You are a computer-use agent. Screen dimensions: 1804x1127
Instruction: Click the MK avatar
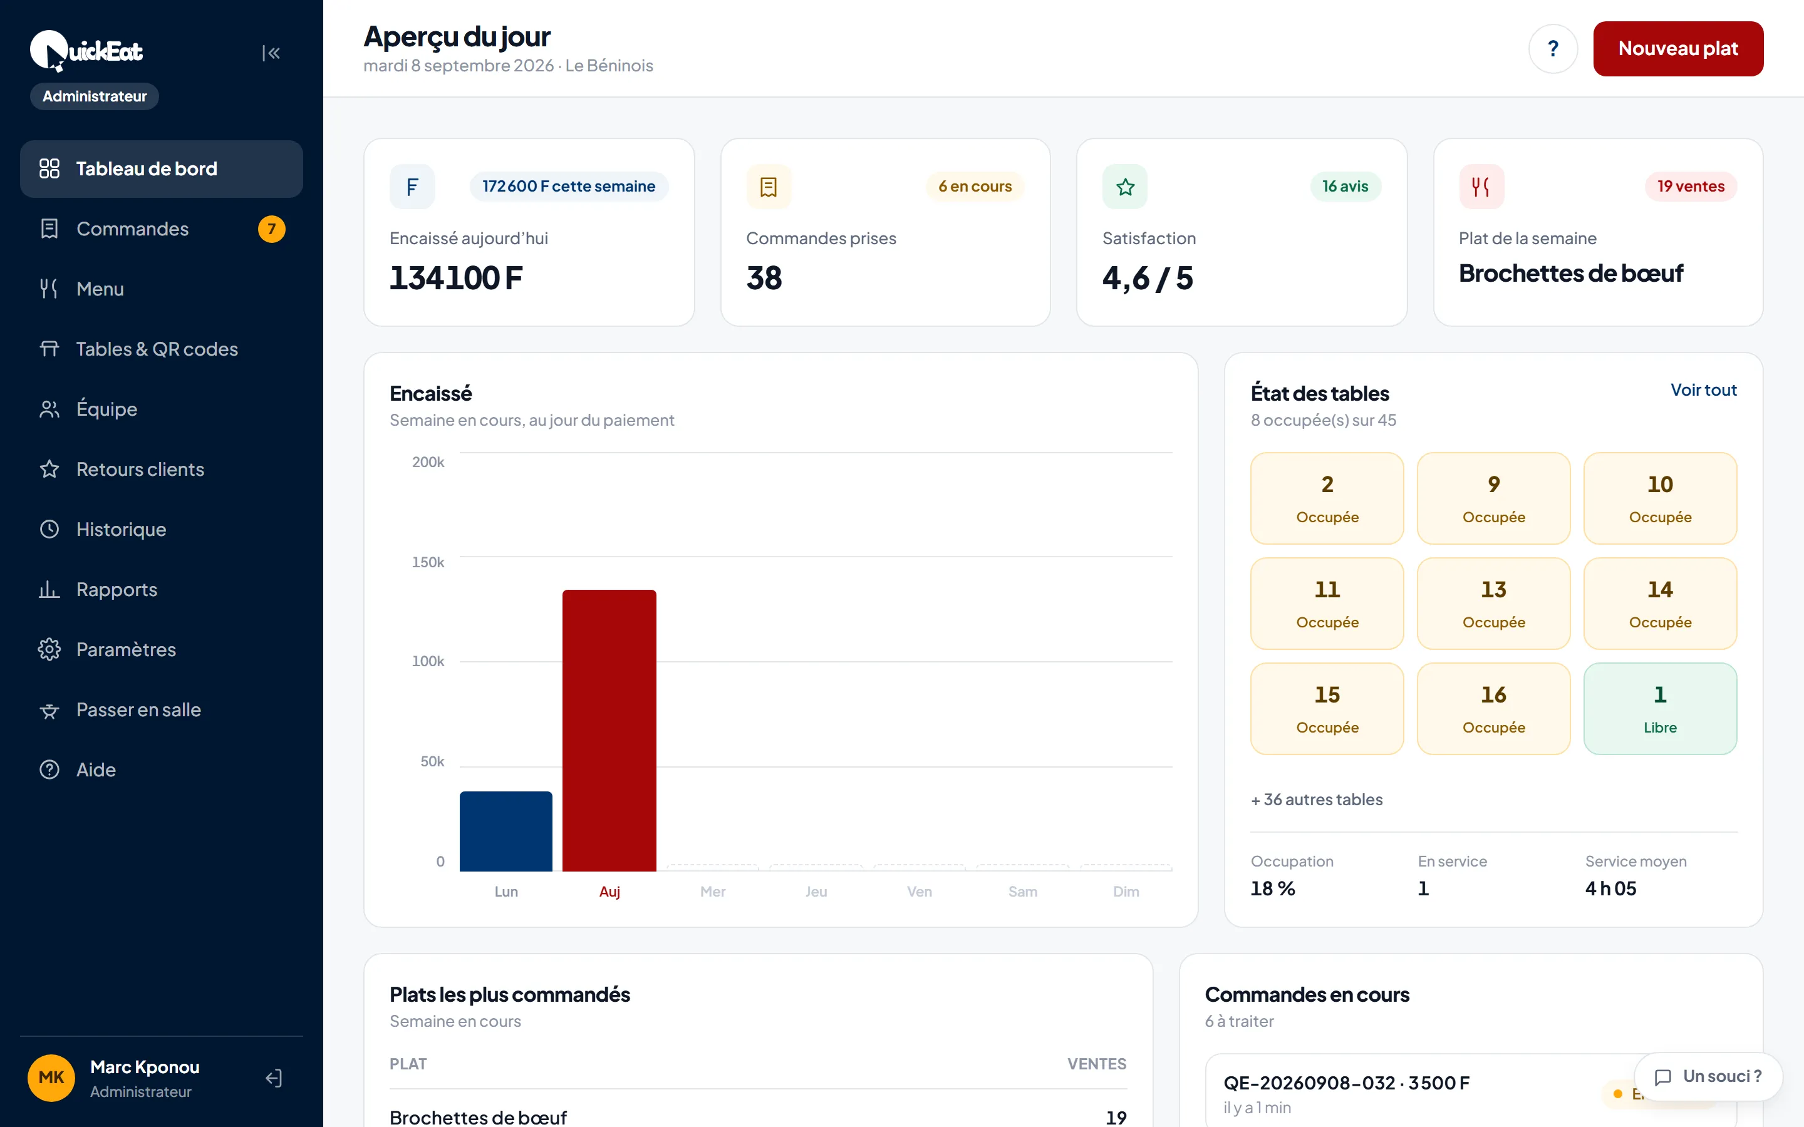click(51, 1078)
